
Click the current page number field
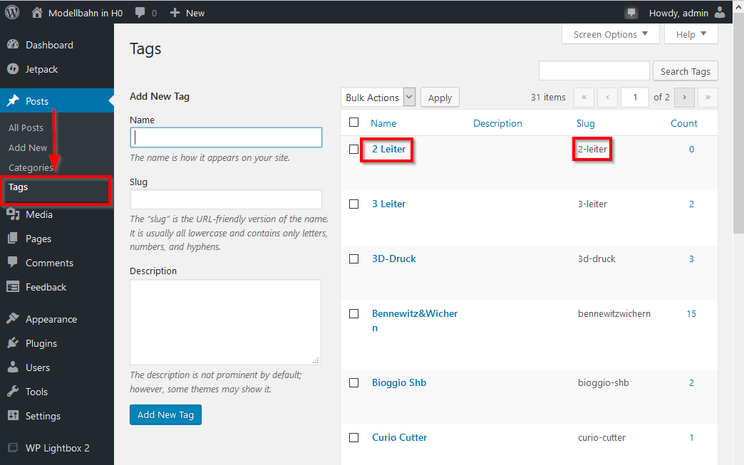(x=635, y=97)
